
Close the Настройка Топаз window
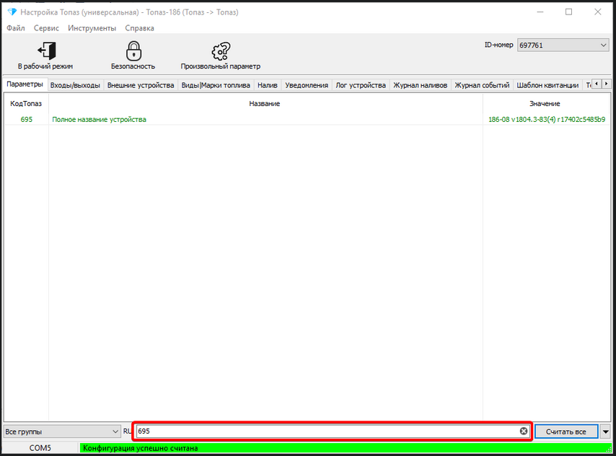click(597, 12)
